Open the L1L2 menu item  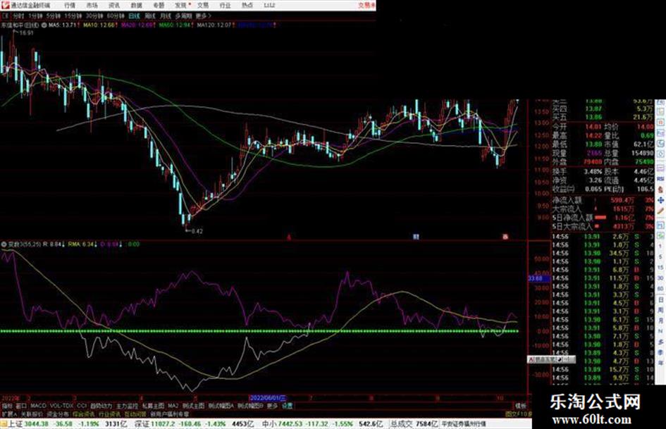(x=269, y=6)
